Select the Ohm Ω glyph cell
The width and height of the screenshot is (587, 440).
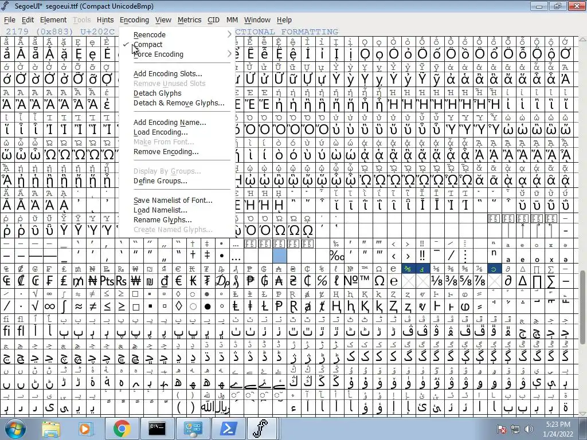pos(379,281)
